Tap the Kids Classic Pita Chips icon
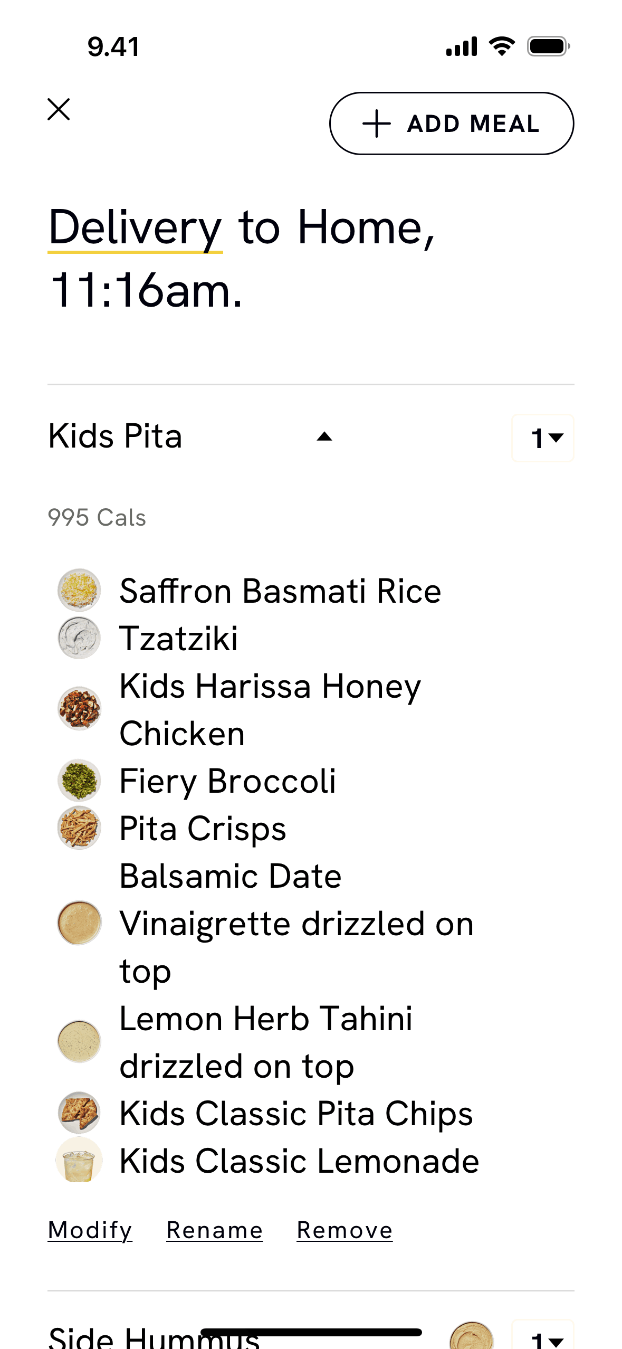The height and width of the screenshot is (1349, 622). tap(79, 1113)
